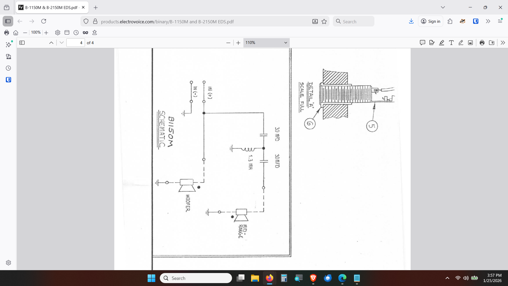Viewport: 508px width, 286px height.
Task: Open the 110% zoom level dropdown
Action: point(266,43)
